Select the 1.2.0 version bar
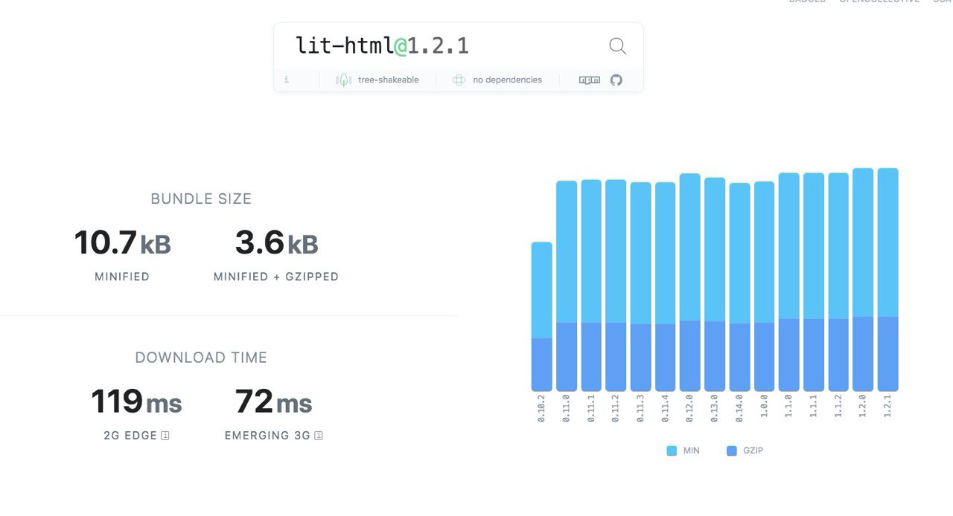 coord(863,280)
